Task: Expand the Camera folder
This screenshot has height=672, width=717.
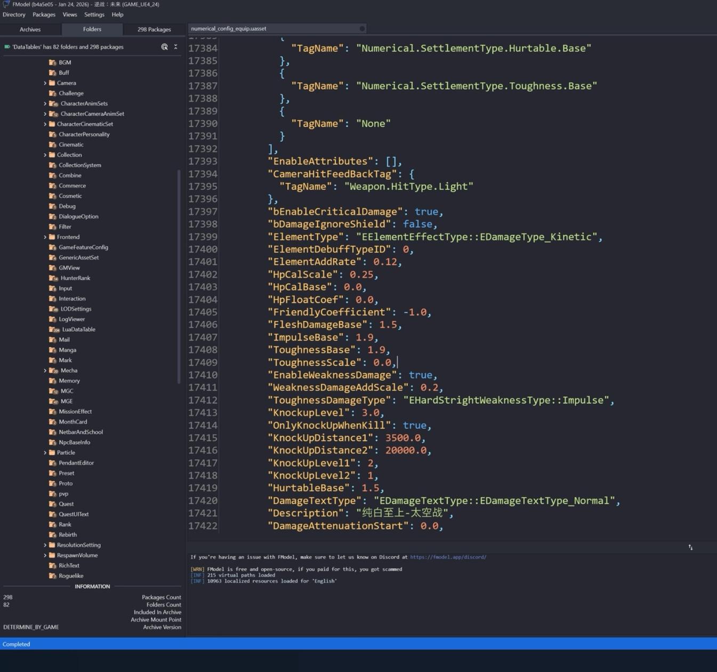Action: pos(45,83)
